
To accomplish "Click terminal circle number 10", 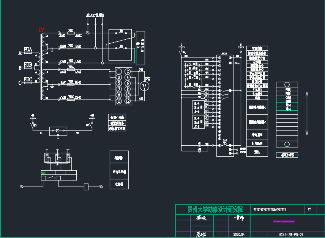I will [128, 95].
